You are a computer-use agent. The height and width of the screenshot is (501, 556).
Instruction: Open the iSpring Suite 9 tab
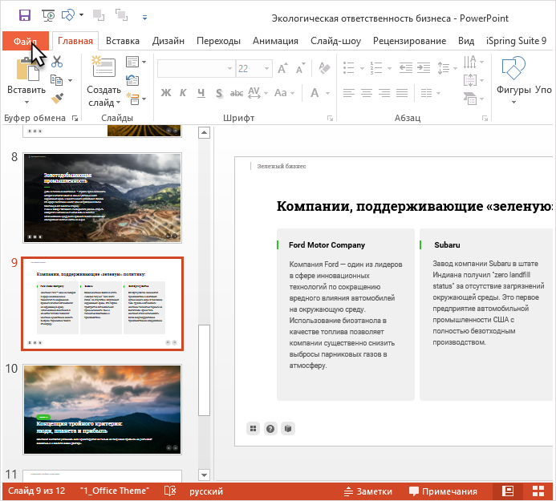516,41
